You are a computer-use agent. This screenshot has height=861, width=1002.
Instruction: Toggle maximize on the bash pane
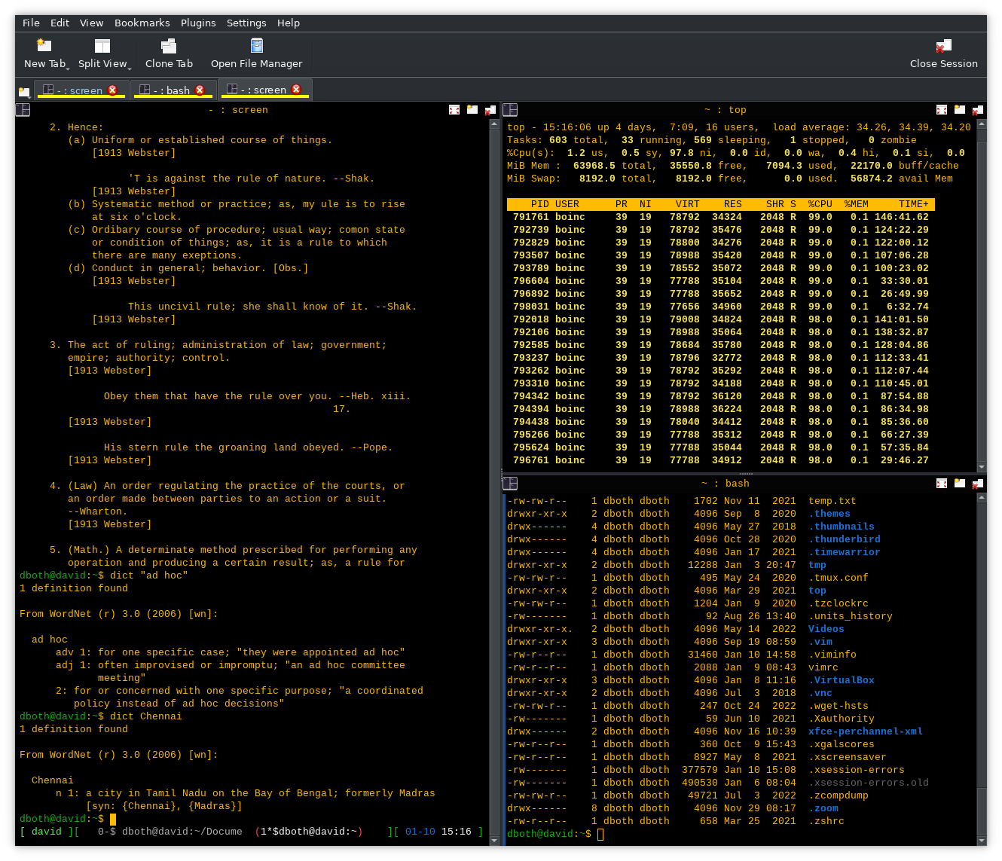pos(942,484)
